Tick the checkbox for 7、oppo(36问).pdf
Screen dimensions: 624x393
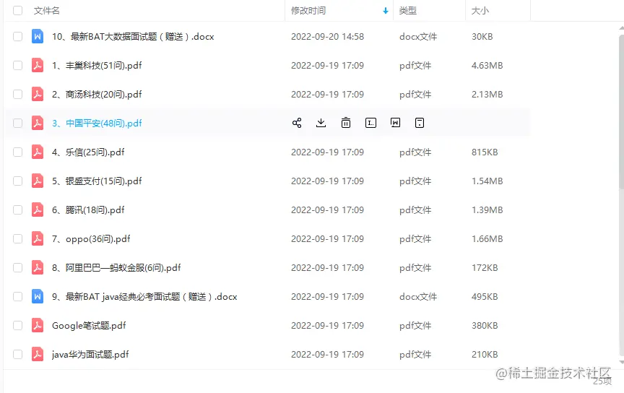[x=17, y=239]
